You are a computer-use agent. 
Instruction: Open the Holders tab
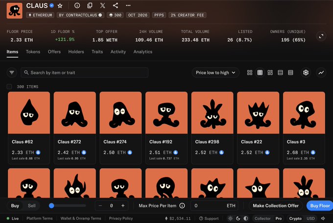[x=76, y=51]
